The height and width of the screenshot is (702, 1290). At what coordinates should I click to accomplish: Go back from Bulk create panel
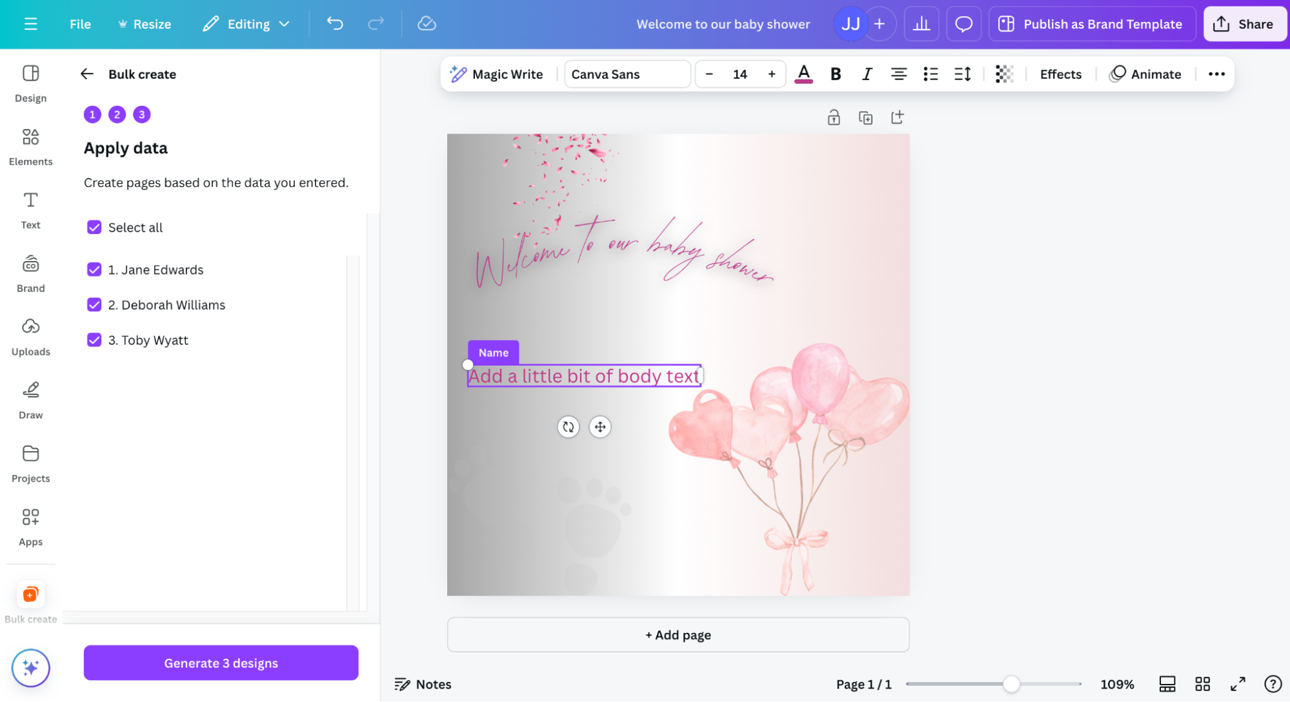click(x=87, y=74)
